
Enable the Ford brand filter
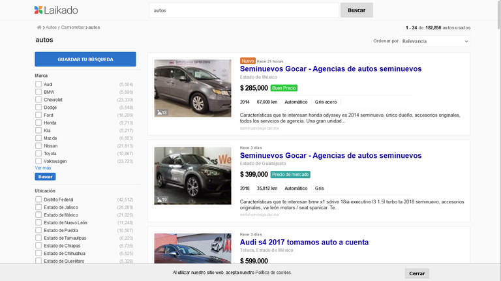click(x=38, y=115)
